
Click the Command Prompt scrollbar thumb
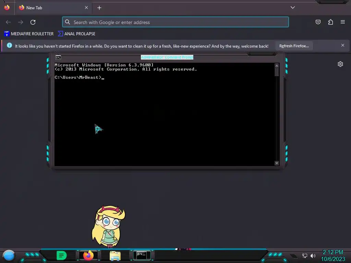(x=277, y=72)
